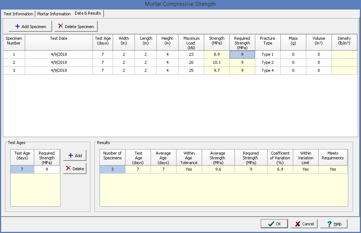Select the Number of Specimens result cell

(112, 169)
